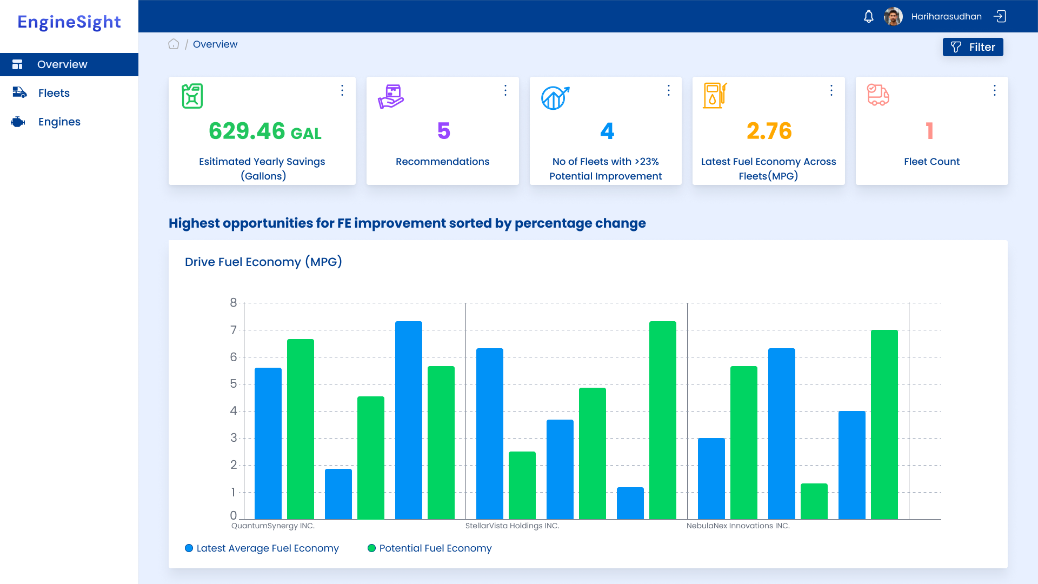Click the Filter button
This screenshot has height=584, width=1038.
click(x=973, y=47)
